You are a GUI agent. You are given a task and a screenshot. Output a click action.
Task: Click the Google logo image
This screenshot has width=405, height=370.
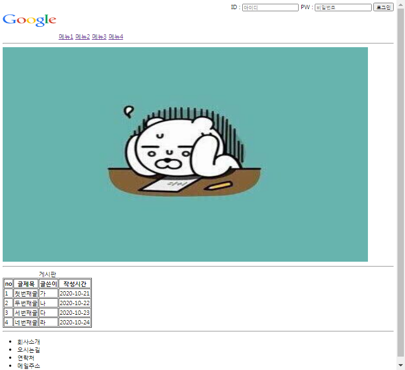click(30, 20)
